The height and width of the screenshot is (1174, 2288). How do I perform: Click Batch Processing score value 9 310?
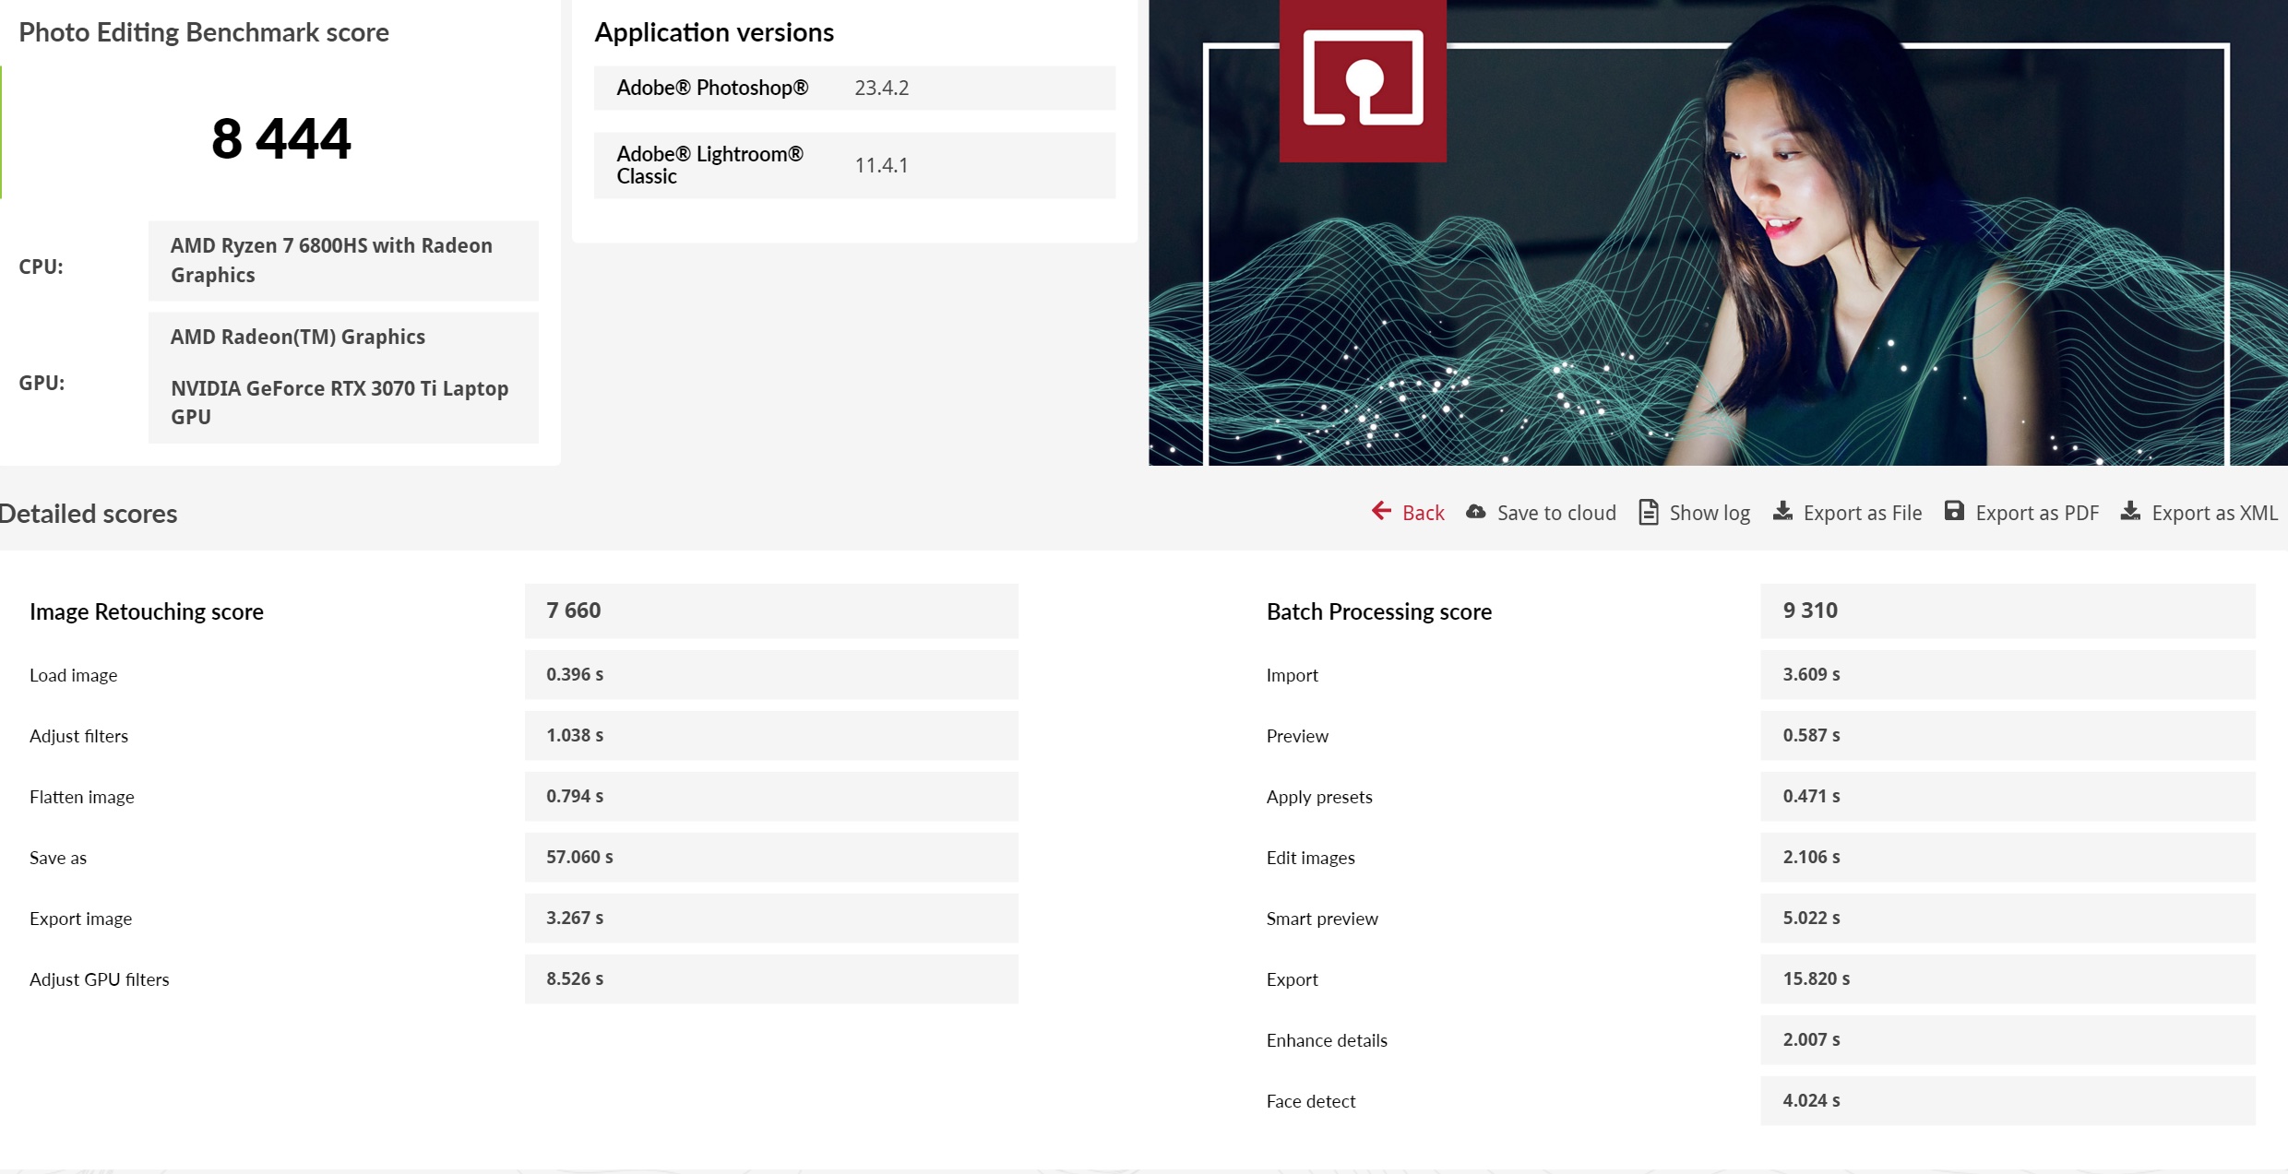pyautogui.click(x=2008, y=611)
